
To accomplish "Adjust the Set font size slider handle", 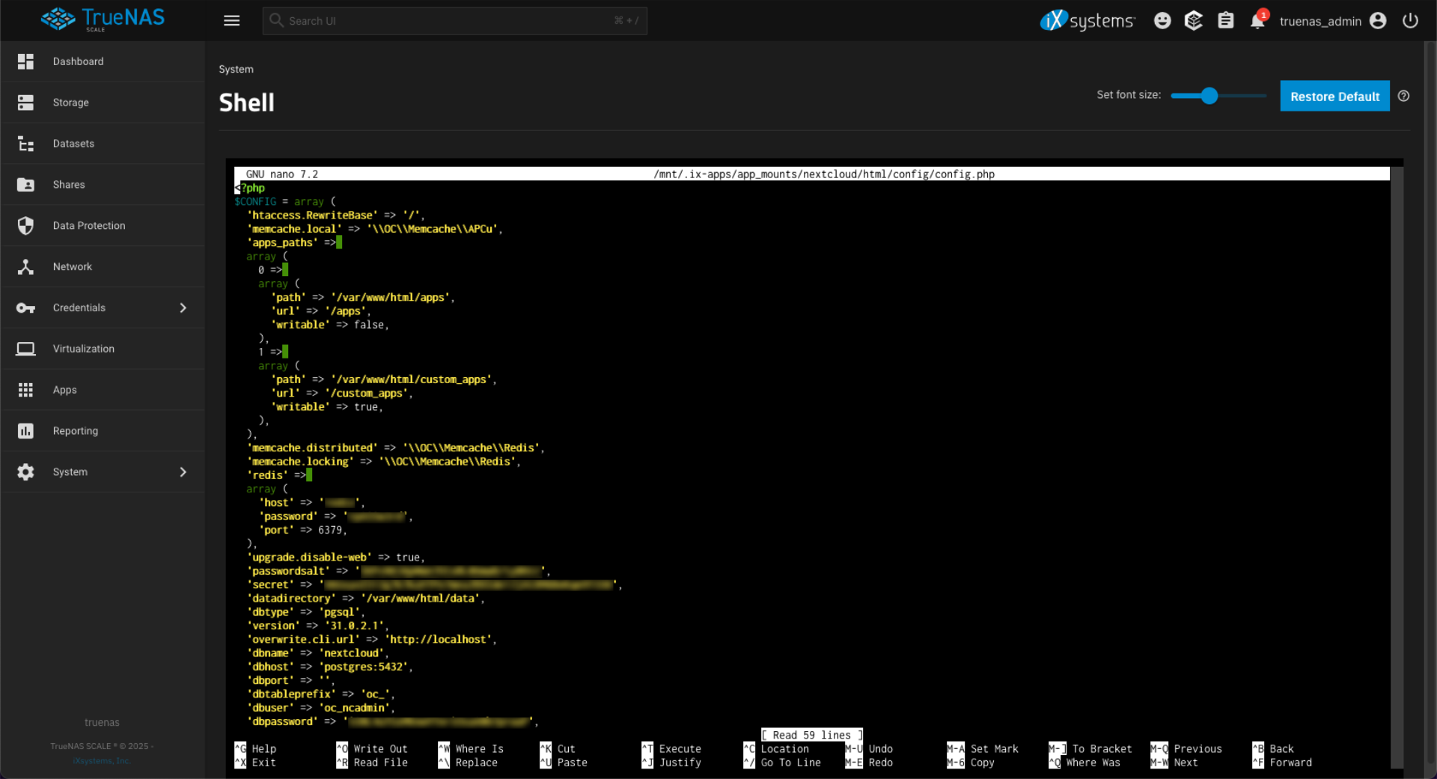I will coord(1209,96).
